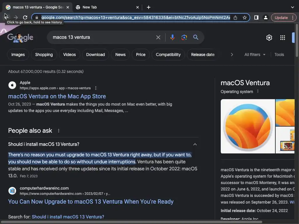The width and height of the screenshot is (299, 224).
Task: Open People also ask options menu
Action: pyautogui.click(x=58, y=131)
